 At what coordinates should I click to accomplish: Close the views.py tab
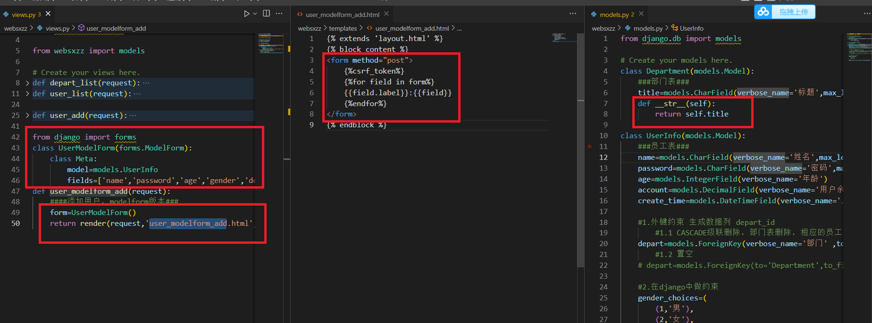pyautogui.click(x=48, y=14)
